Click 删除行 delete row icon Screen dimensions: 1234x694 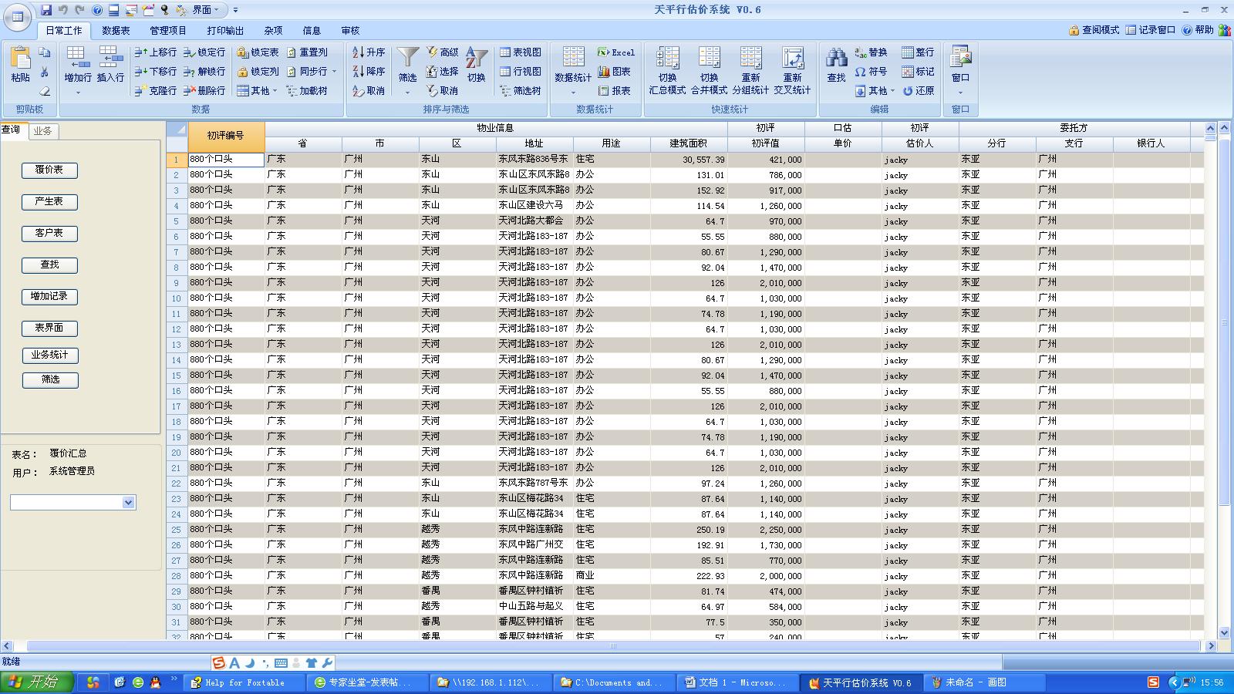coord(204,91)
